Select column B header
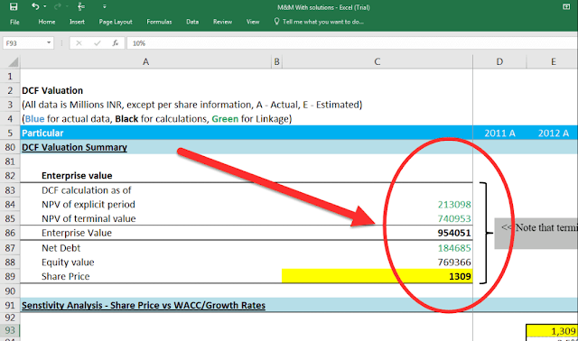 [x=277, y=61]
